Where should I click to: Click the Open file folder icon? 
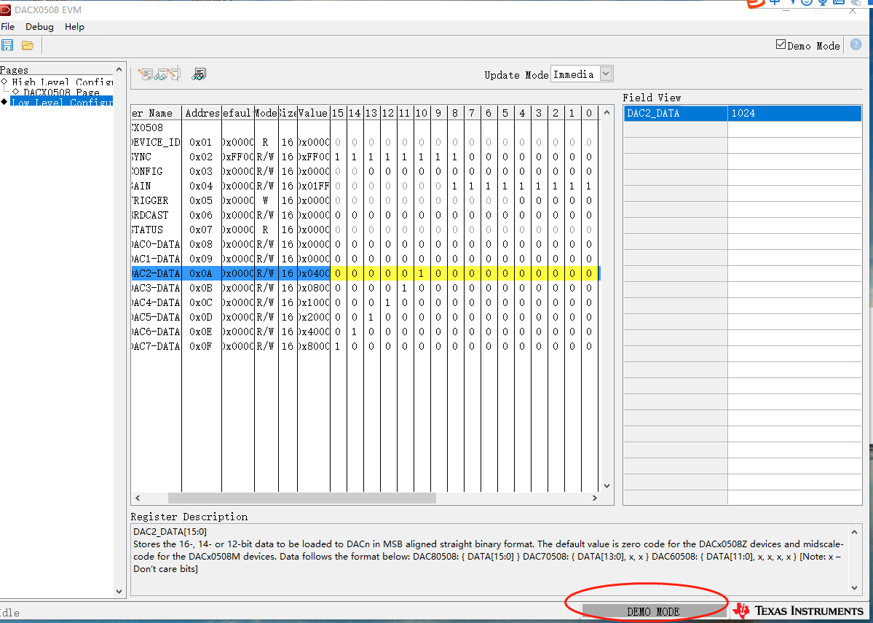(x=27, y=45)
